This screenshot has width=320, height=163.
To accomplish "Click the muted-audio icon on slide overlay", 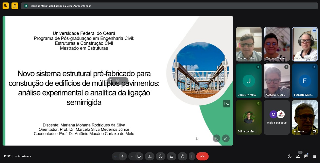I will pyautogui.click(x=118, y=81).
